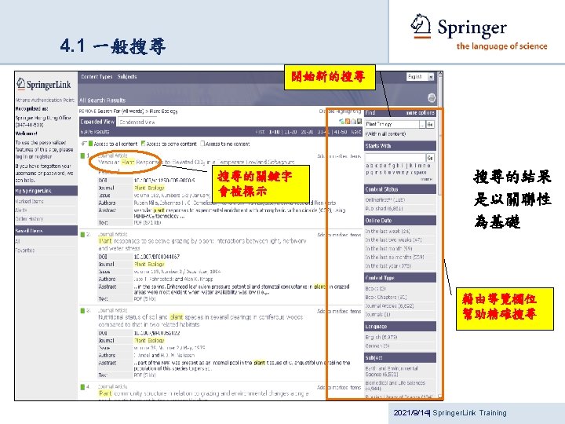Click Go button beside Starts With field

tap(430, 158)
